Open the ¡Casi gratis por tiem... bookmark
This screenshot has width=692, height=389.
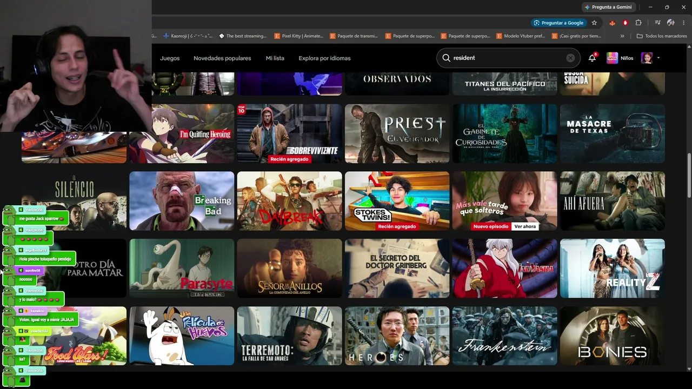pos(577,36)
